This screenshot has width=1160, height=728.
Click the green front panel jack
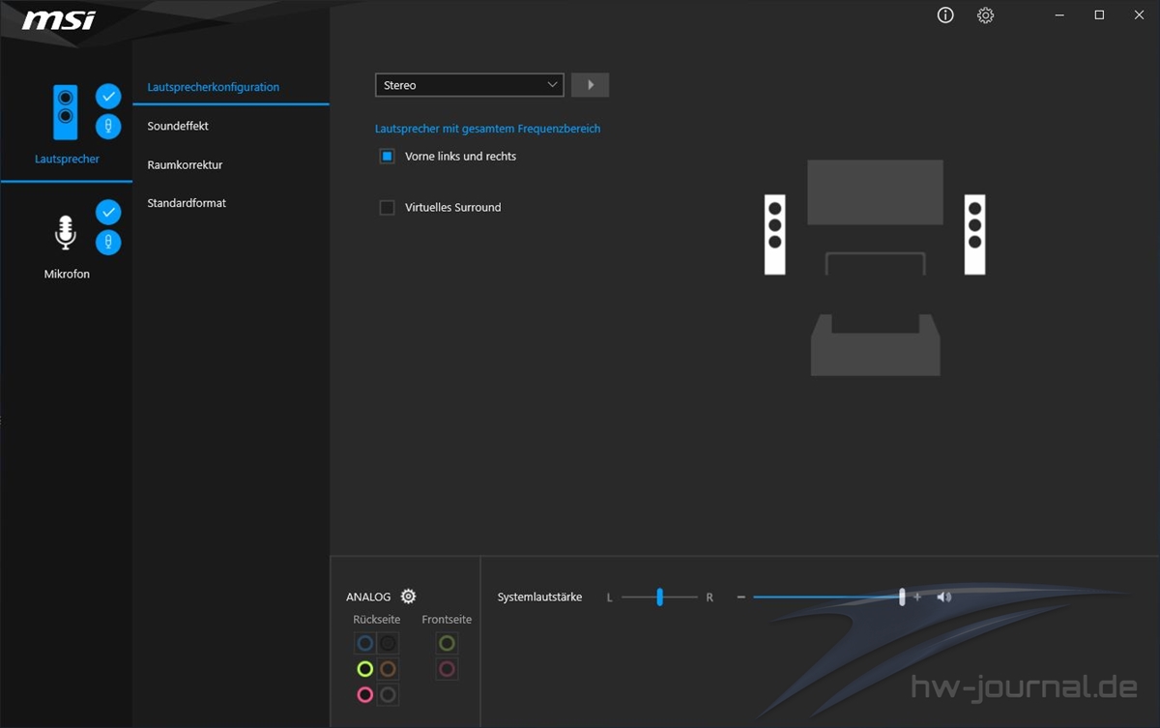pos(447,643)
